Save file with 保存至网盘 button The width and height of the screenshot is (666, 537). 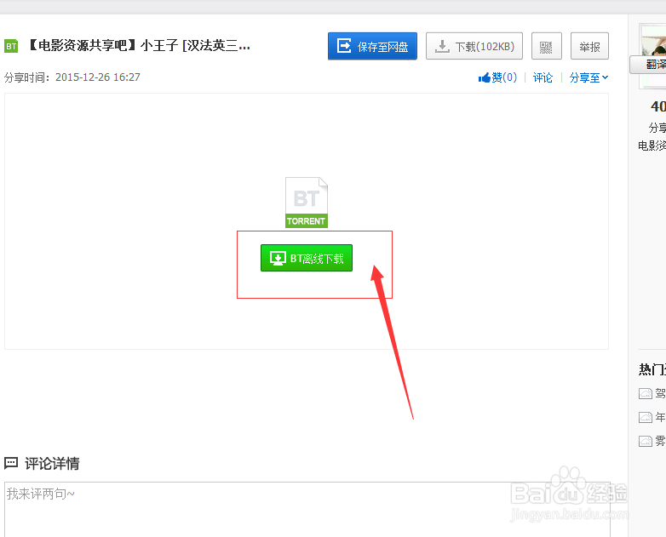coord(372,46)
